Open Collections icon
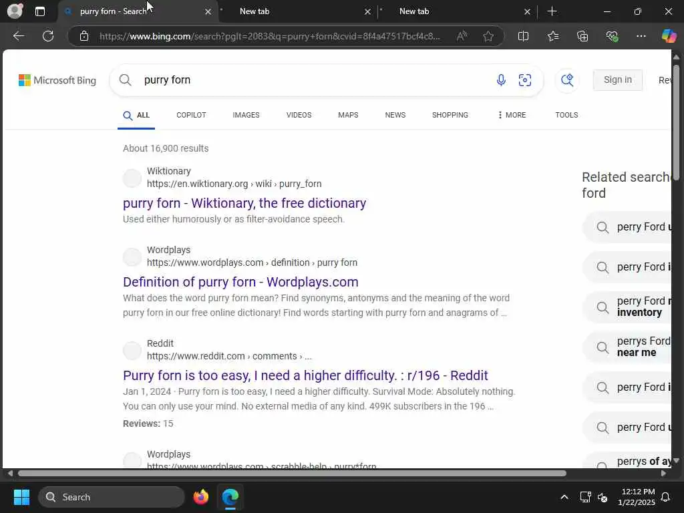The image size is (684, 513). [x=582, y=36]
